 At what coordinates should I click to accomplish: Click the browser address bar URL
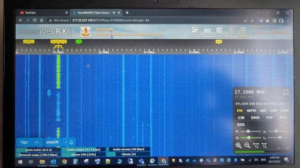tap(111, 20)
